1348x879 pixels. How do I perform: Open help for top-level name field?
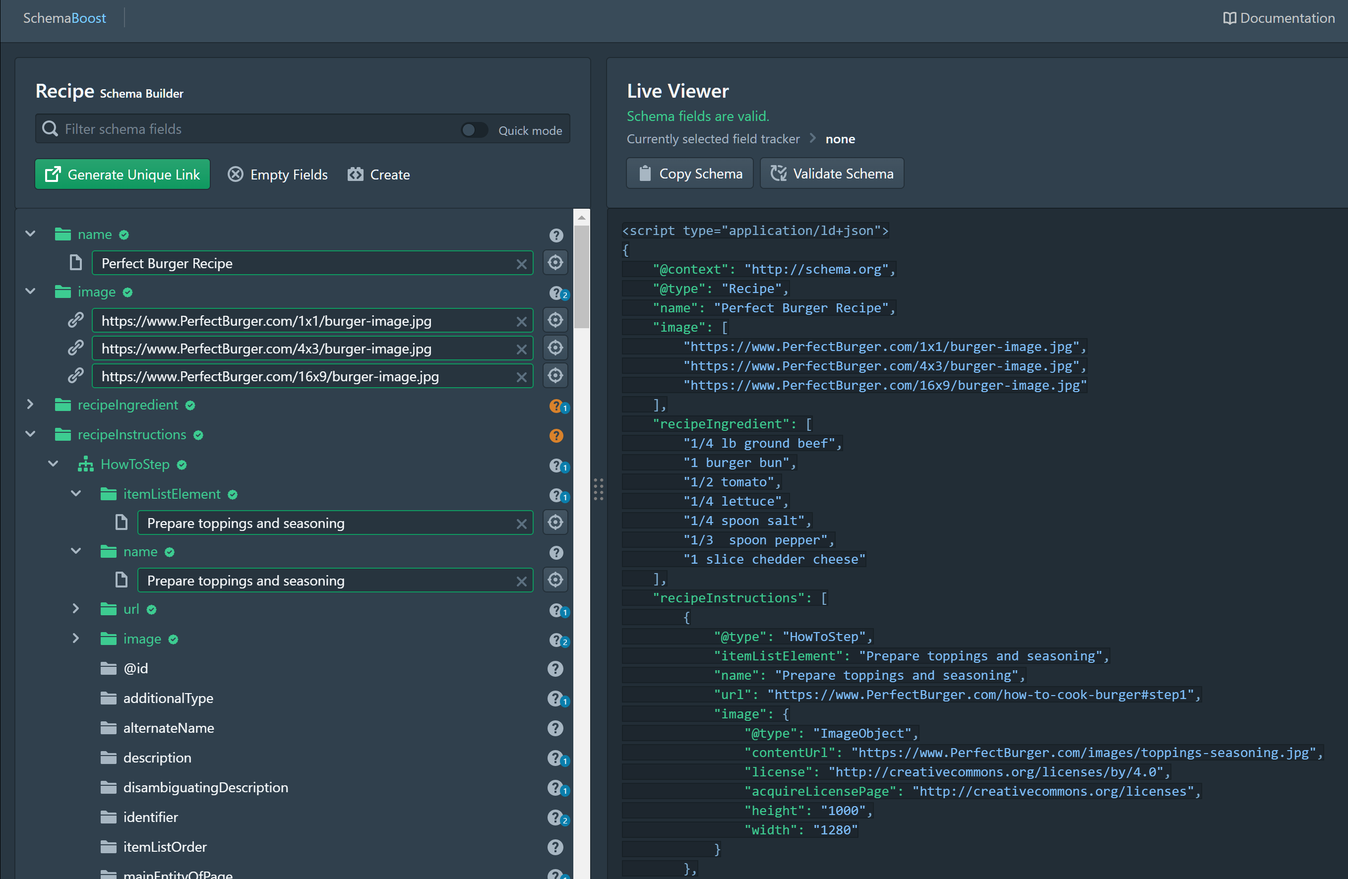click(x=555, y=235)
